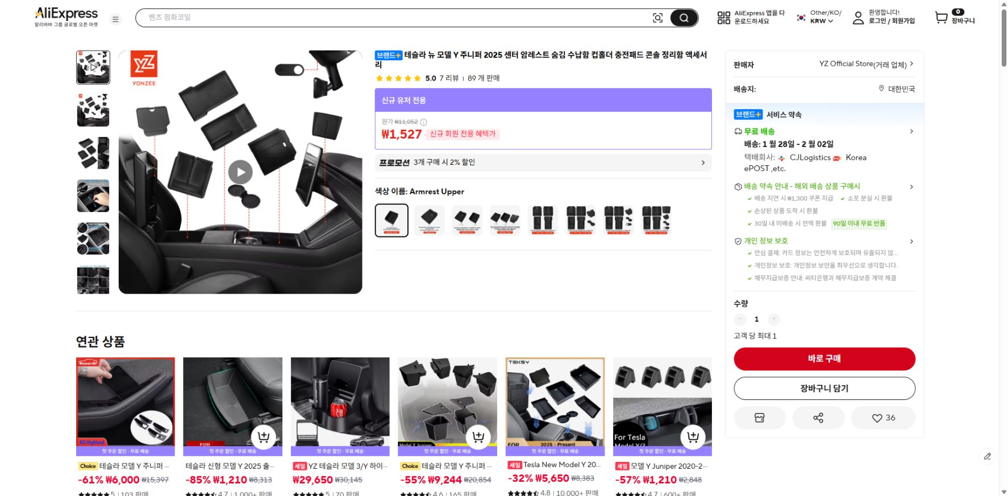Screen dimensions: 1008x496
Task: Click the 바로 구매 buy now button
Action: 824,359
